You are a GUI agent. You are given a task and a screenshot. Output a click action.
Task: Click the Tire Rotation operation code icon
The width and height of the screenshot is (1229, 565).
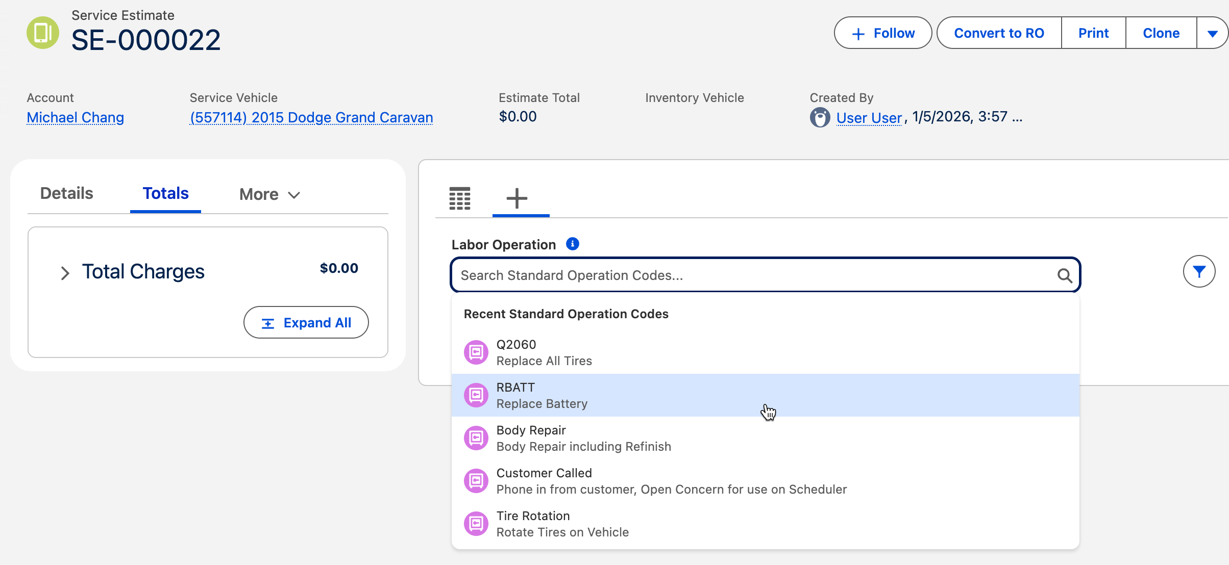point(476,524)
